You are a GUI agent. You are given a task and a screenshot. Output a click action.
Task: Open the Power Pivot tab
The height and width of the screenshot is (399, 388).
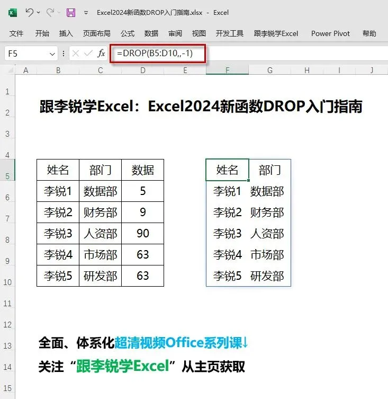coord(330,33)
